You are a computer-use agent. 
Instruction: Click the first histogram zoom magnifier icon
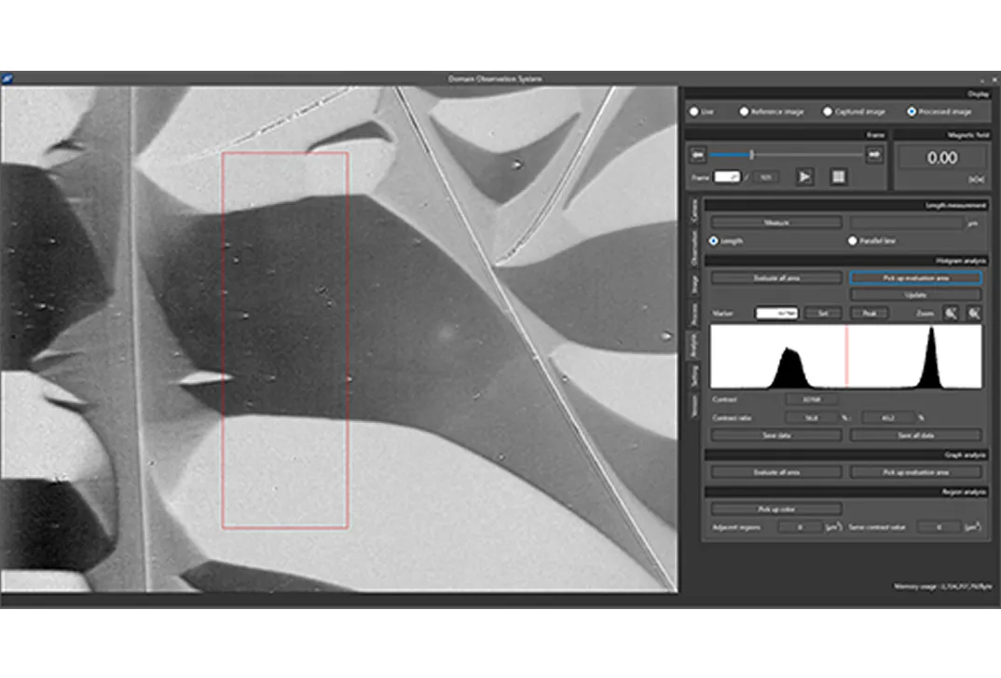coord(952,314)
